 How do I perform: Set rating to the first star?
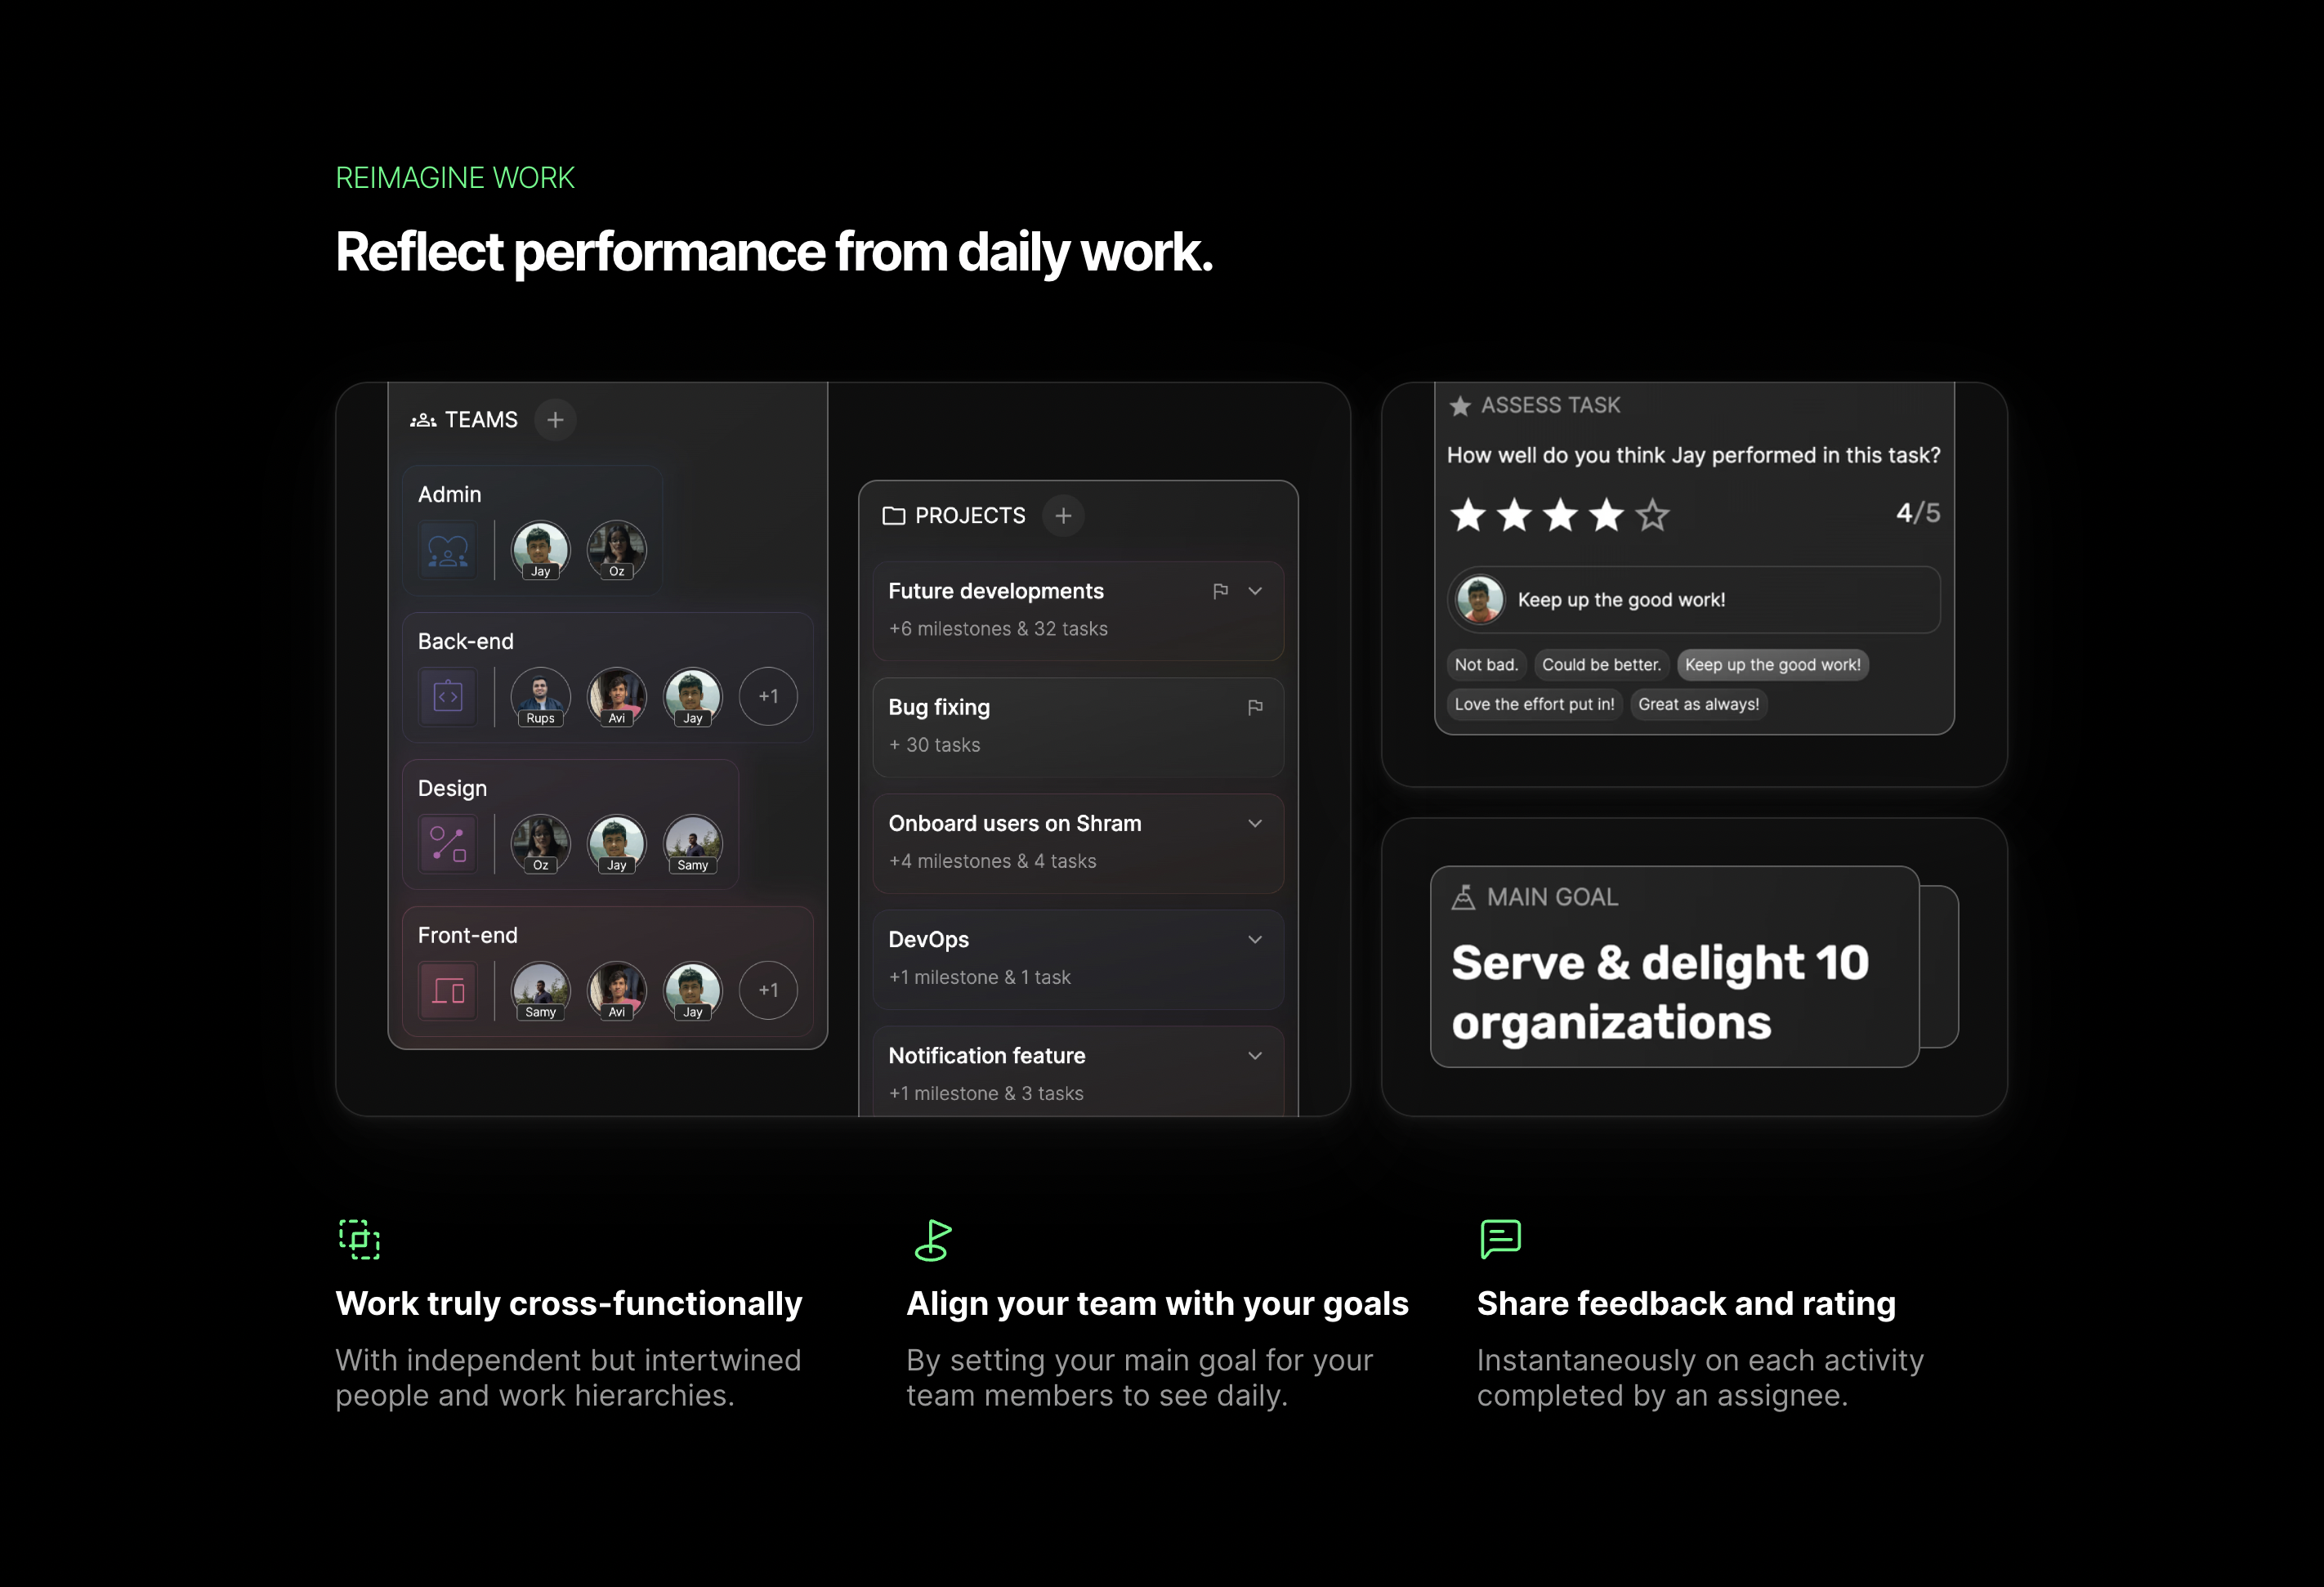click(1468, 516)
